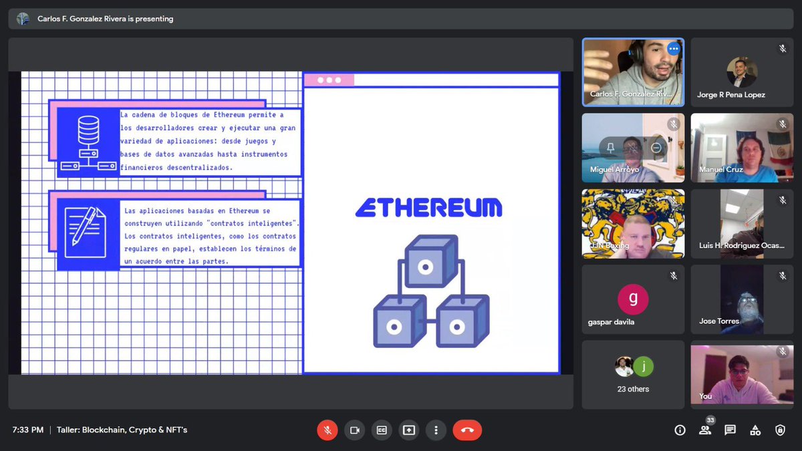This screenshot has height=451, width=802.
Task: Mute Miguel Arroyo from the hover controls
Action: pos(634,148)
